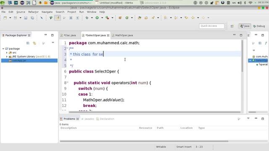The height and width of the screenshot is (151, 269).
Task: Click the Previous Annotation toolbar icon
Action: [176, 18]
